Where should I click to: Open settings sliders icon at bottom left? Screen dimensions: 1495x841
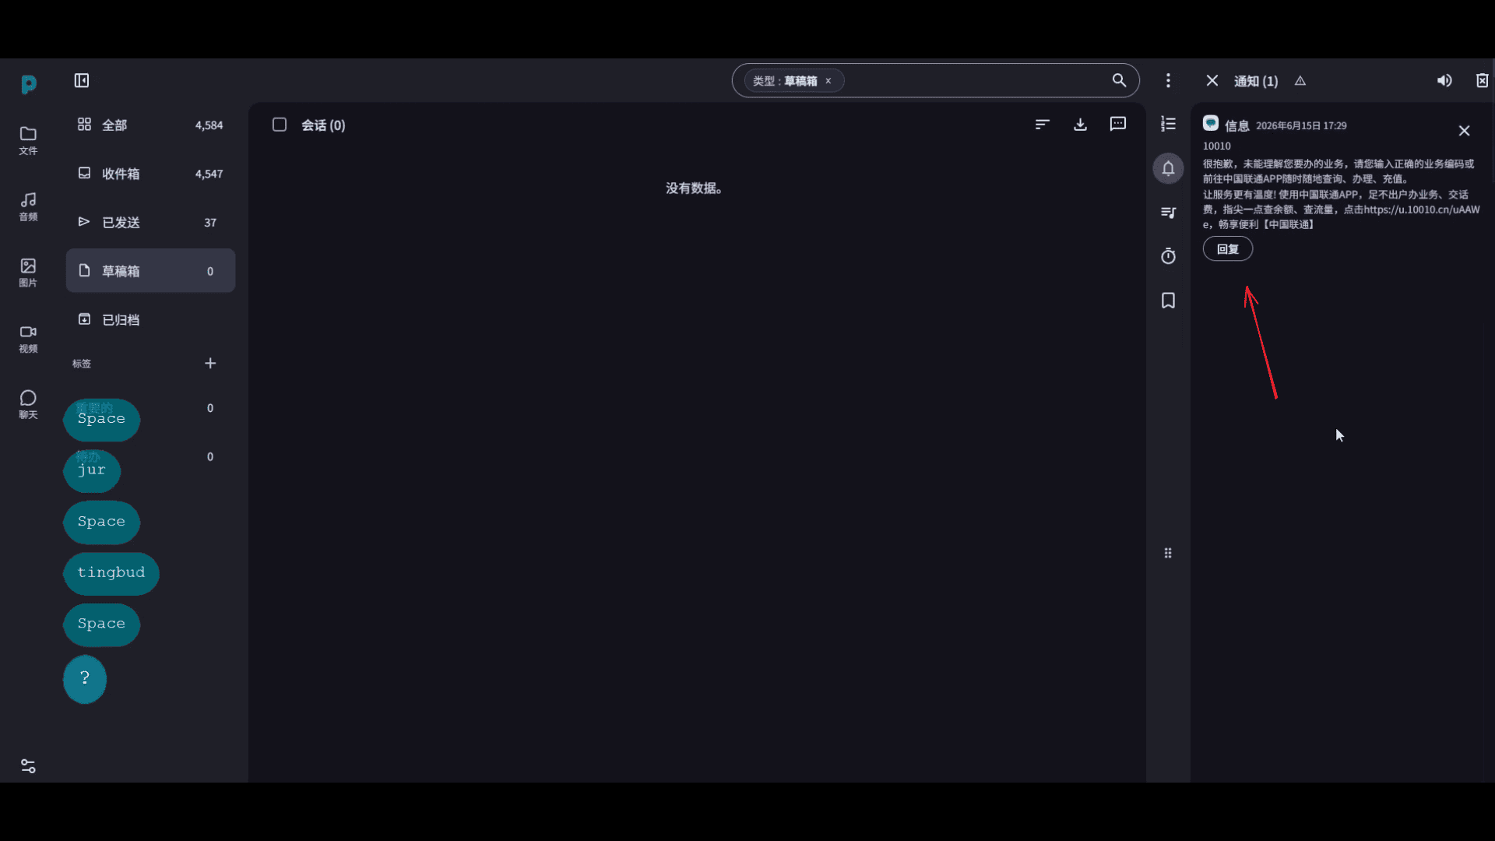click(x=28, y=766)
